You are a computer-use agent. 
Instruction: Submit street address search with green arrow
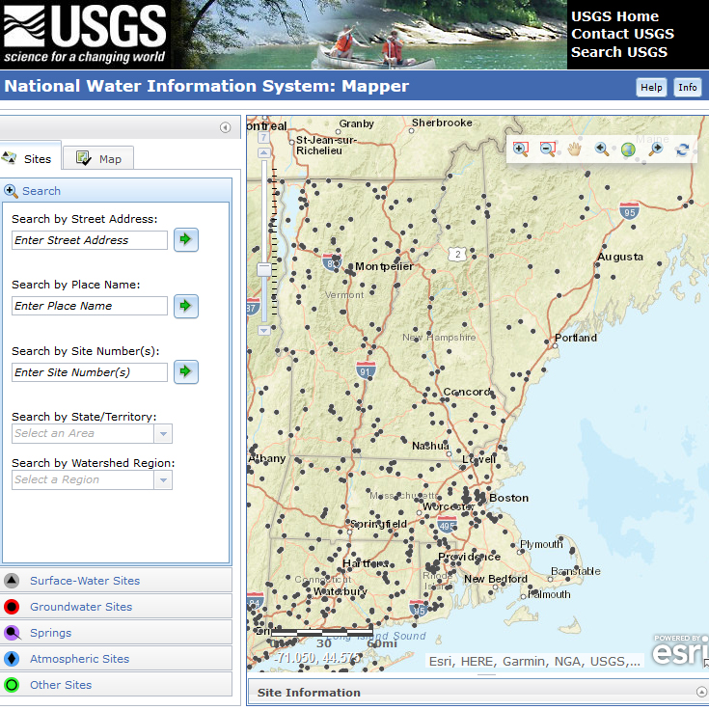[x=186, y=240]
